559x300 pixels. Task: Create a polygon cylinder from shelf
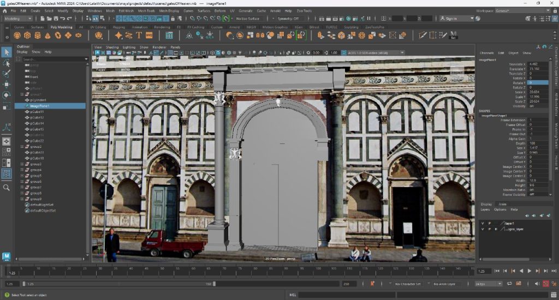(38, 35)
